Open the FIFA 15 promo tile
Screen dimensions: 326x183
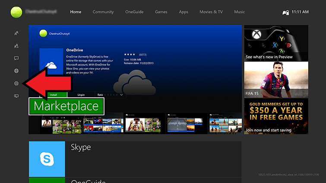coord(276,79)
